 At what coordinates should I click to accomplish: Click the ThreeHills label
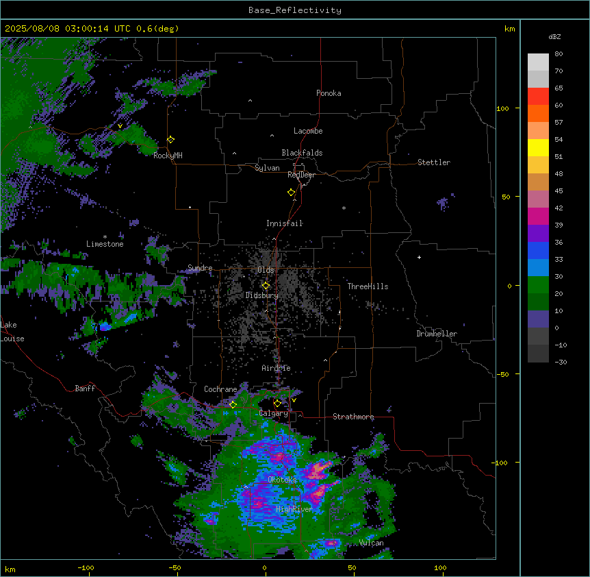click(x=368, y=286)
